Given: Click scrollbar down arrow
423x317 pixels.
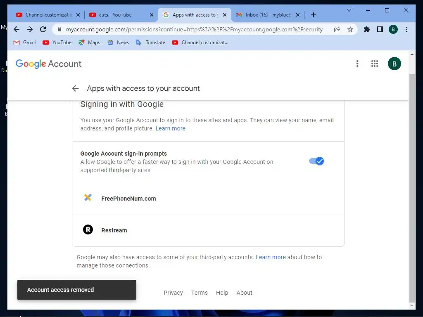Looking at the screenshot, I should (412, 306).
